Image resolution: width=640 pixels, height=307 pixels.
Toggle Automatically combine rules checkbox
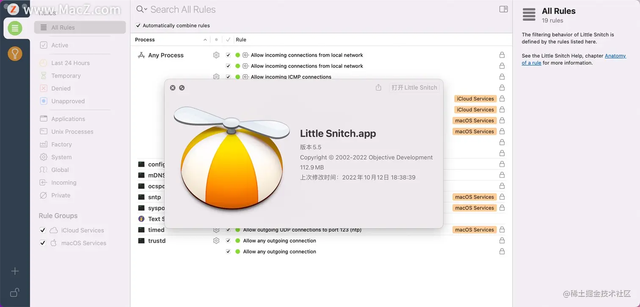[138, 25]
